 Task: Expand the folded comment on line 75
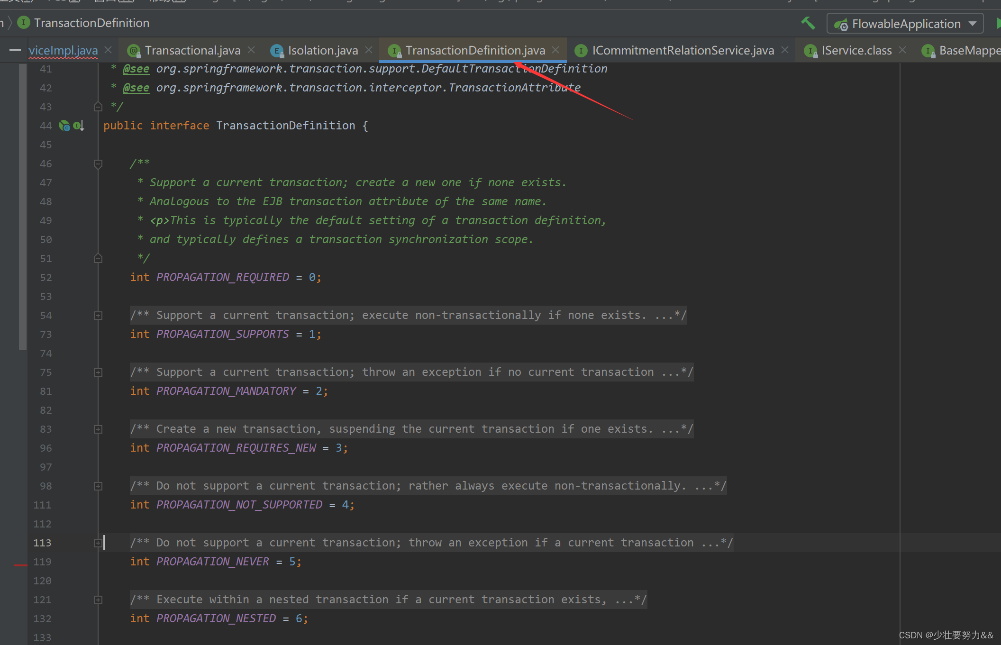tap(98, 372)
